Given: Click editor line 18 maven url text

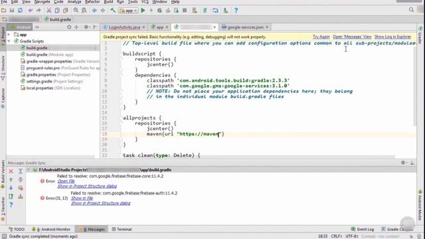Looking at the screenshot, I should (x=185, y=134).
